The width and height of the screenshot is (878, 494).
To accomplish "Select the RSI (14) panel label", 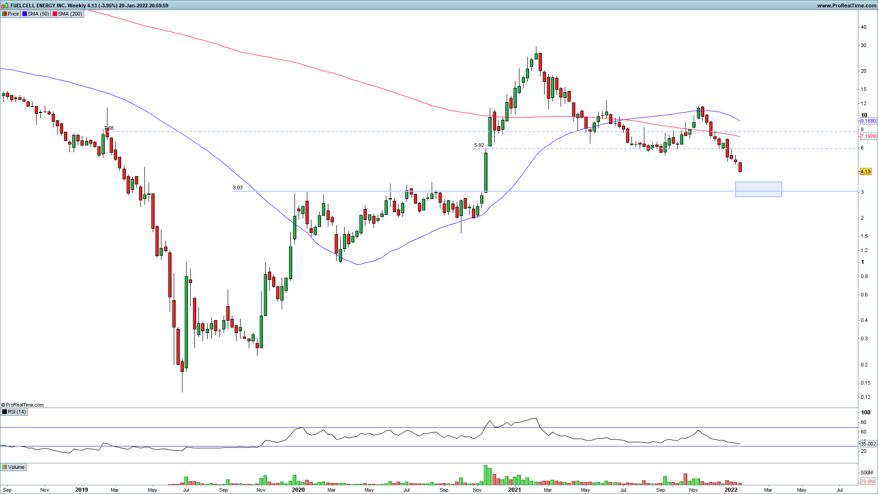I will tap(17, 412).
